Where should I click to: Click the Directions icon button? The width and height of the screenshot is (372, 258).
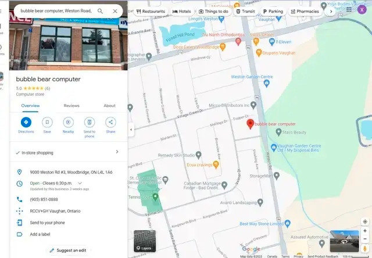pyautogui.click(x=26, y=122)
